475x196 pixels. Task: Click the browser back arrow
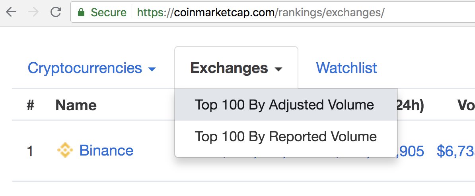(11, 12)
